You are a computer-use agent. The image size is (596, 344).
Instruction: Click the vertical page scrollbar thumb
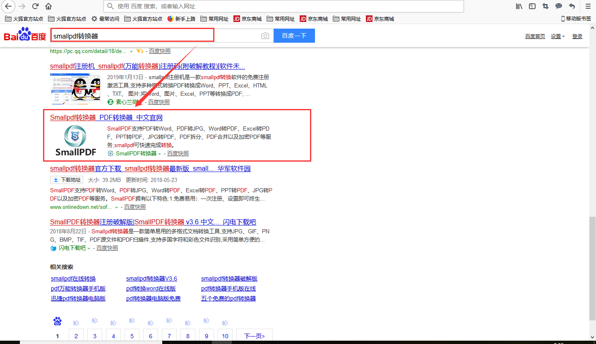pyautogui.click(x=592, y=268)
